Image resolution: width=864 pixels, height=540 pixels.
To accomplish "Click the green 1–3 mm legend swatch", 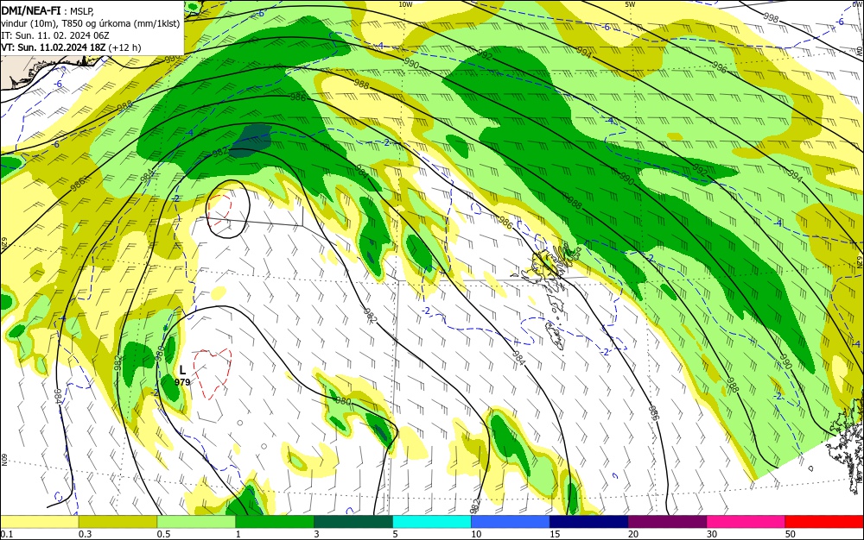I will 275,522.
